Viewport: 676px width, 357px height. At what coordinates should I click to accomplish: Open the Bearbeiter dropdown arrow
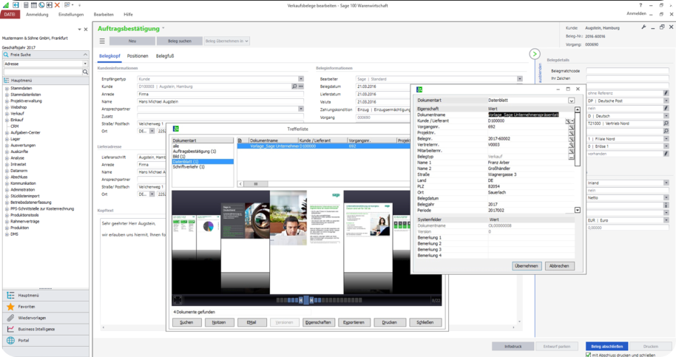click(x=519, y=79)
